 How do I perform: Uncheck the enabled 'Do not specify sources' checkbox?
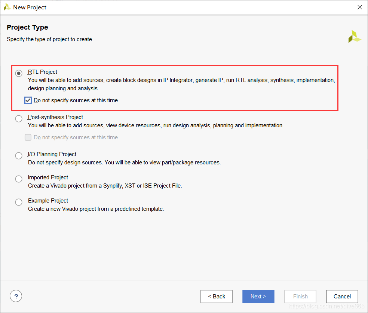(x=28, y=100)
